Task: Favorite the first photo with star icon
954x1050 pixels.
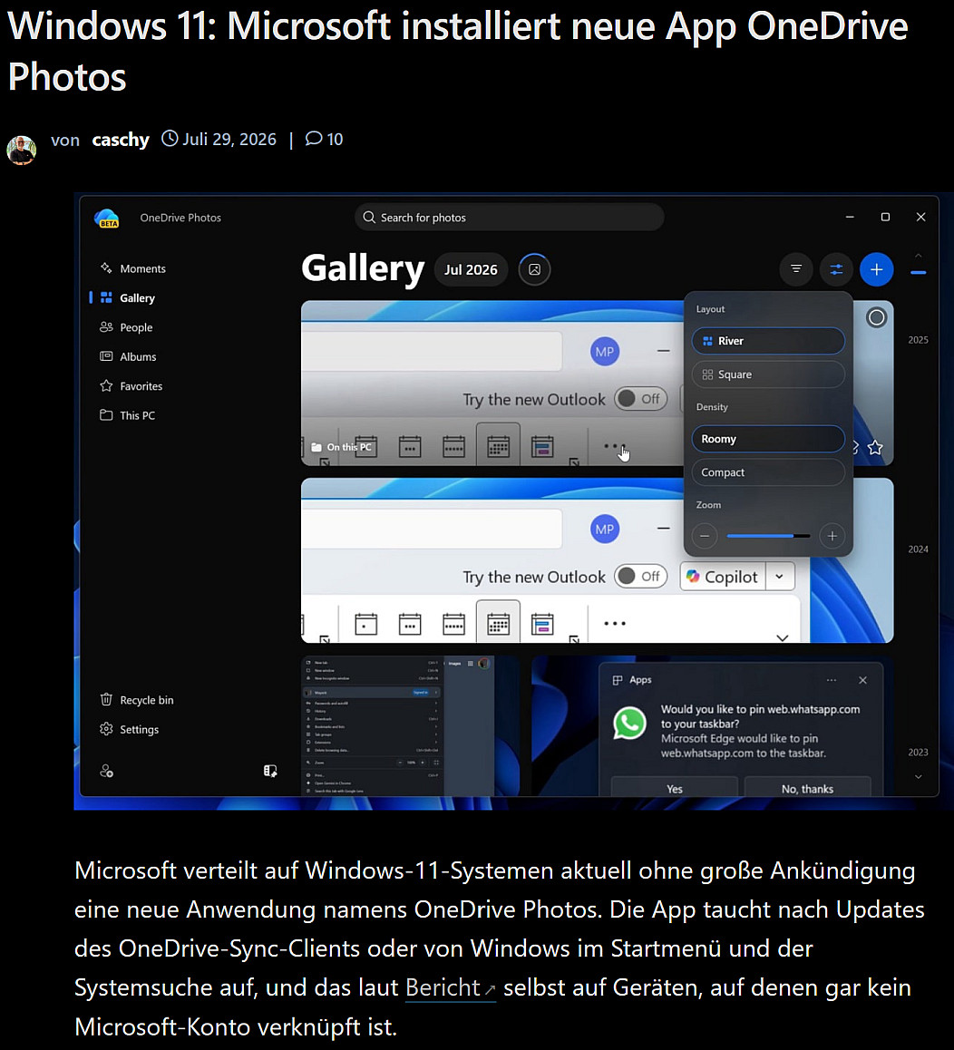Action: (x=875, y=447)
